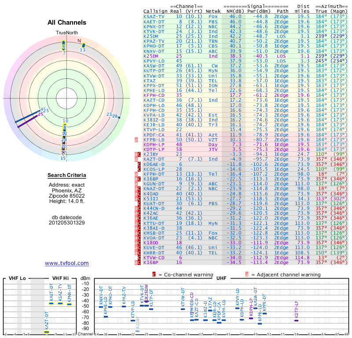Select KPHO-DT callsign in the table
352x338 pixels.
click(154, 46)
